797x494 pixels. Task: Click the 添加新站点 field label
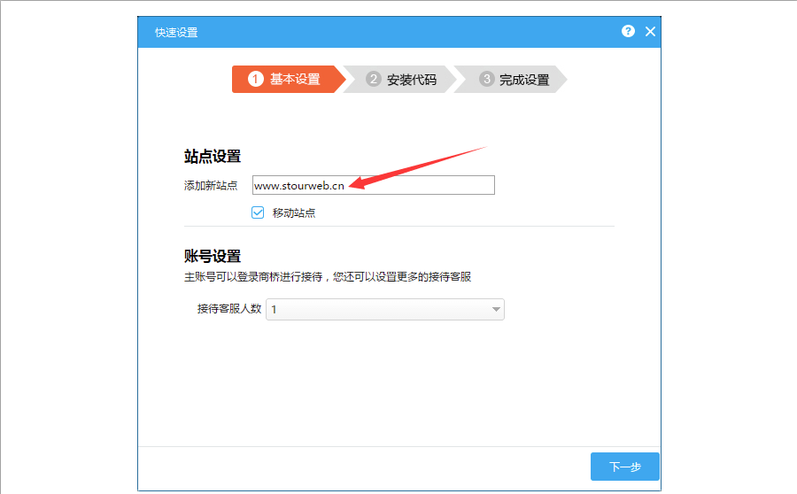pyautogui.click(x=210, y=186)
